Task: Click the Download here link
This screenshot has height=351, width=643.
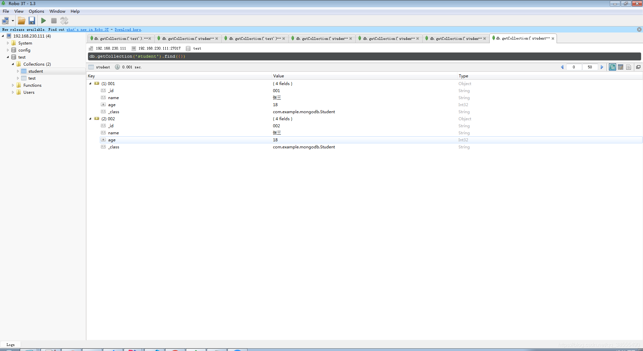Action: 128,29
